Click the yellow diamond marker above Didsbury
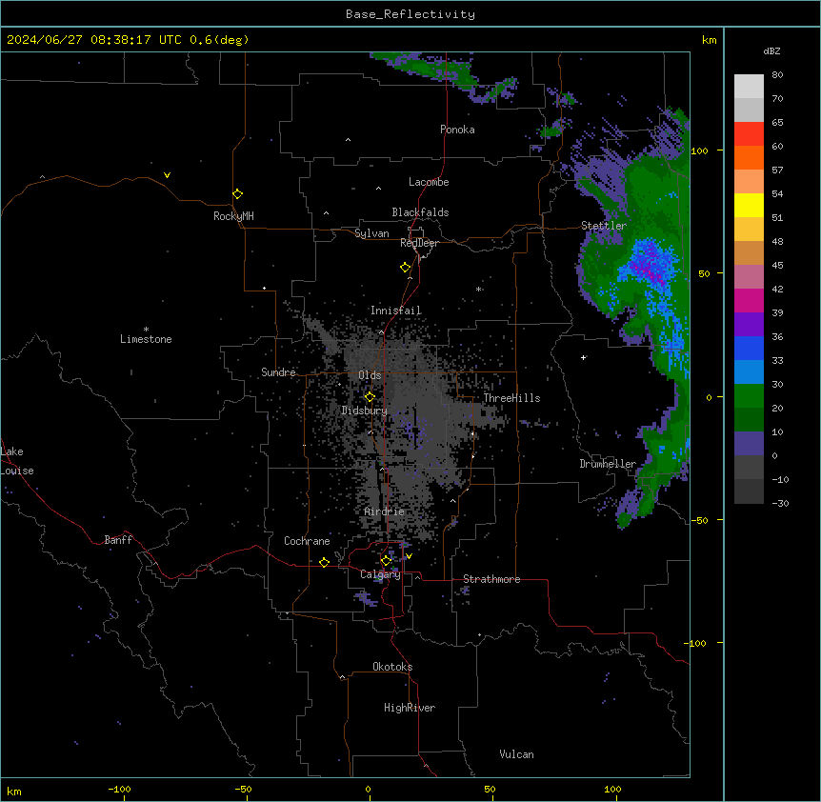This screenshot has width=821, height=802. tap(370, 397)
